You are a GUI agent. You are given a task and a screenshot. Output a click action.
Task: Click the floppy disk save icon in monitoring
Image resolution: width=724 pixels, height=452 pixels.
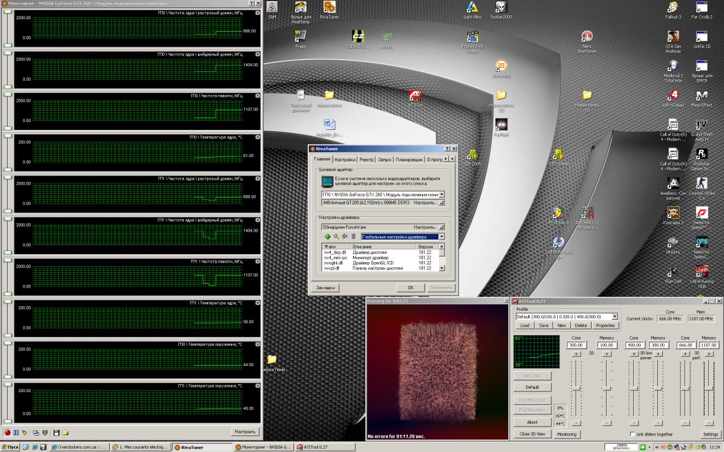56,432
